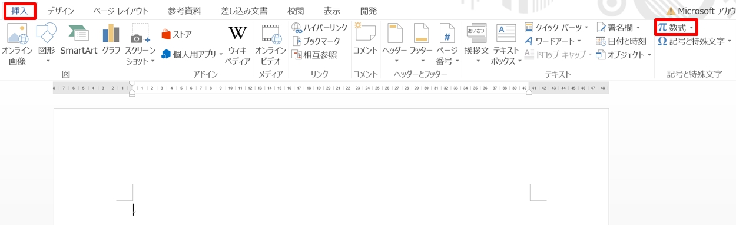Open the Store (ストア) add-in
This screenshot has width=736, height=225.
coord(177,34)
